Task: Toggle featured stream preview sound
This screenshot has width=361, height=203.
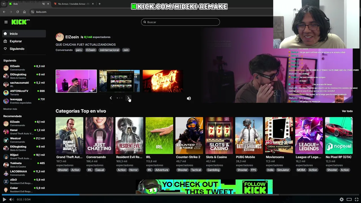Action: [x=189, y=98]
